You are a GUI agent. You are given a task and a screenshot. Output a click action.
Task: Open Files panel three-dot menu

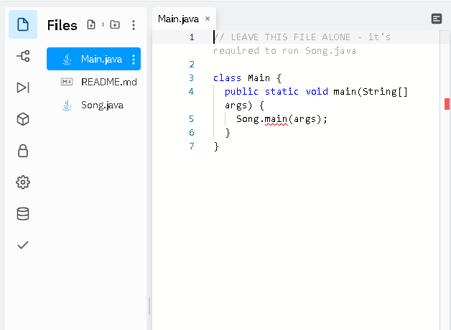pyautogui.click(x=133, y=25)
